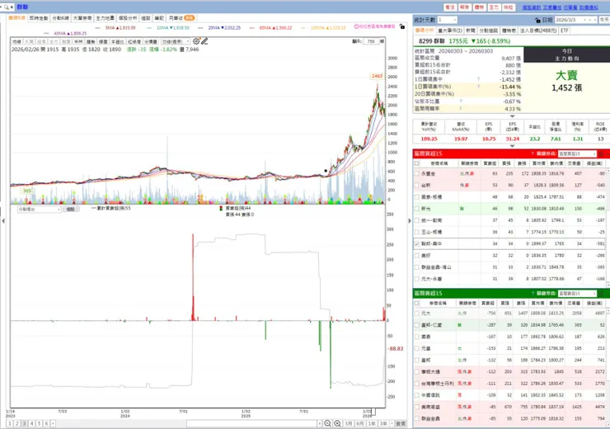Click the magnifier search icon at top left
Viewport: 610px width, 429px height.
7,7
